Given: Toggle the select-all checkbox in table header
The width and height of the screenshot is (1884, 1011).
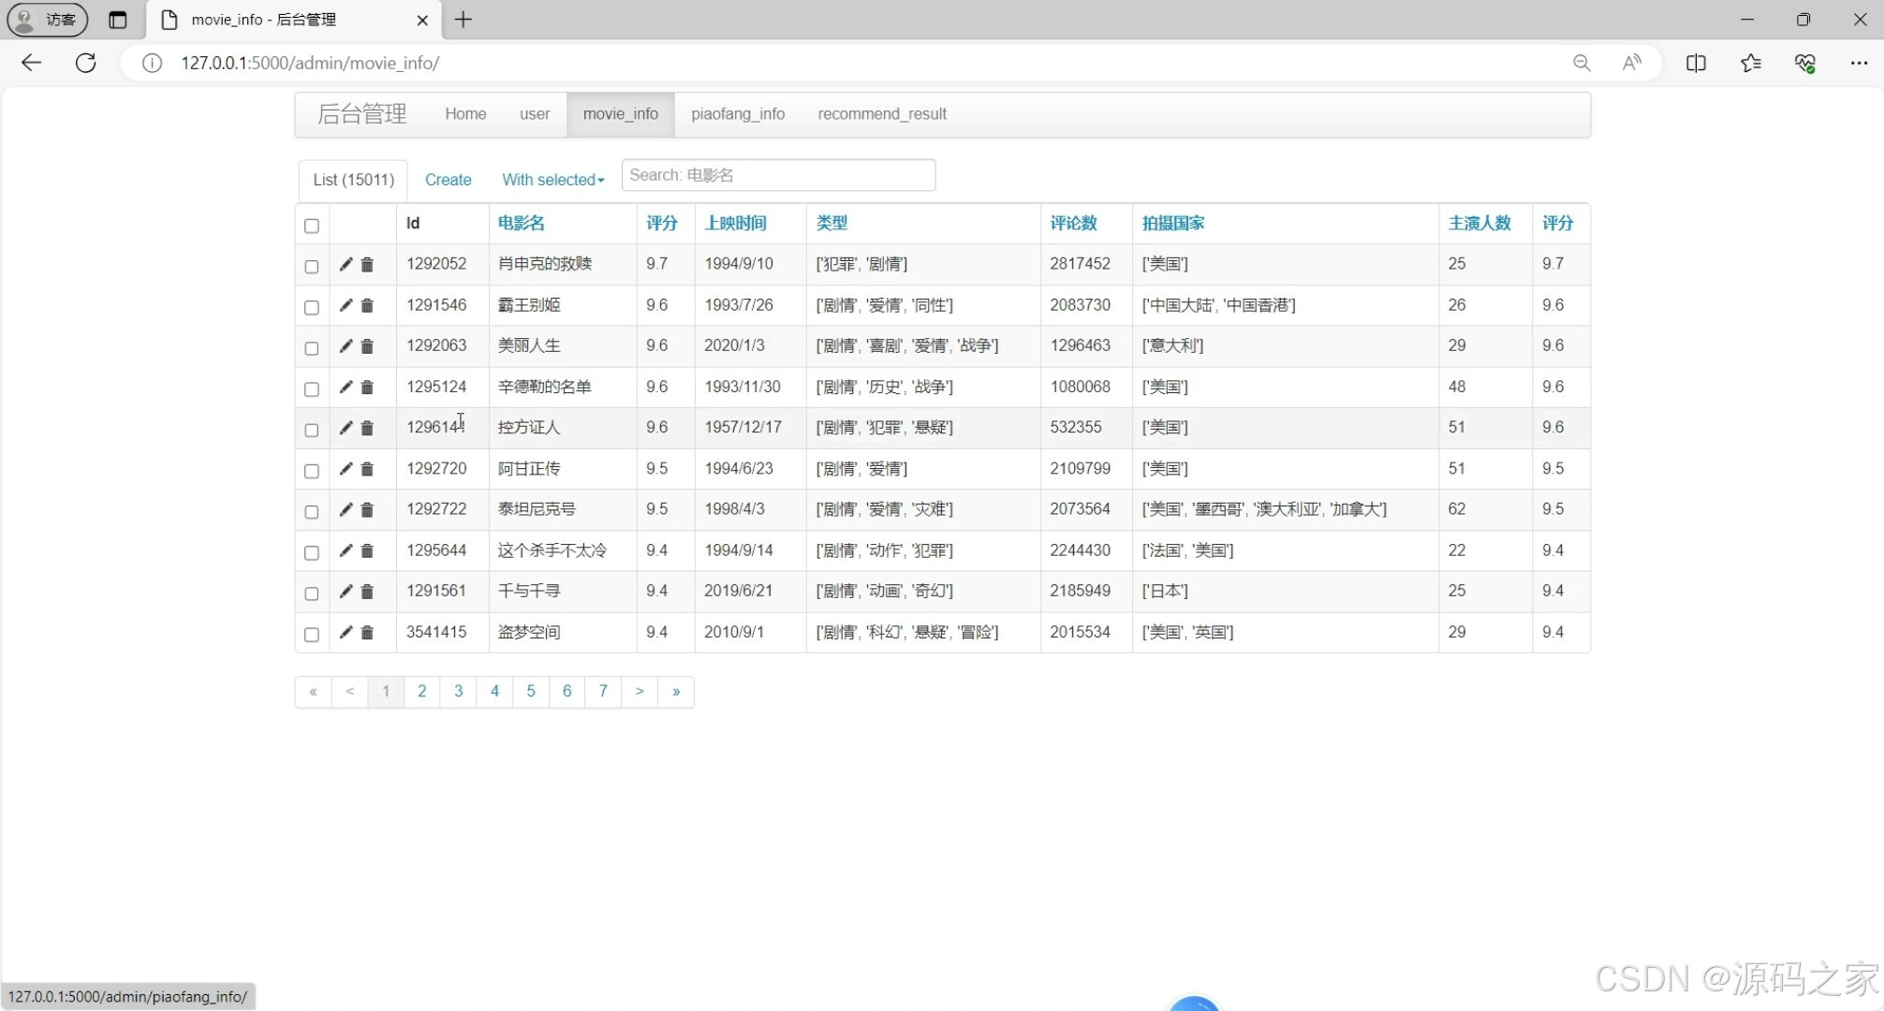Looking at the screenshot, I should click(312, 226).
